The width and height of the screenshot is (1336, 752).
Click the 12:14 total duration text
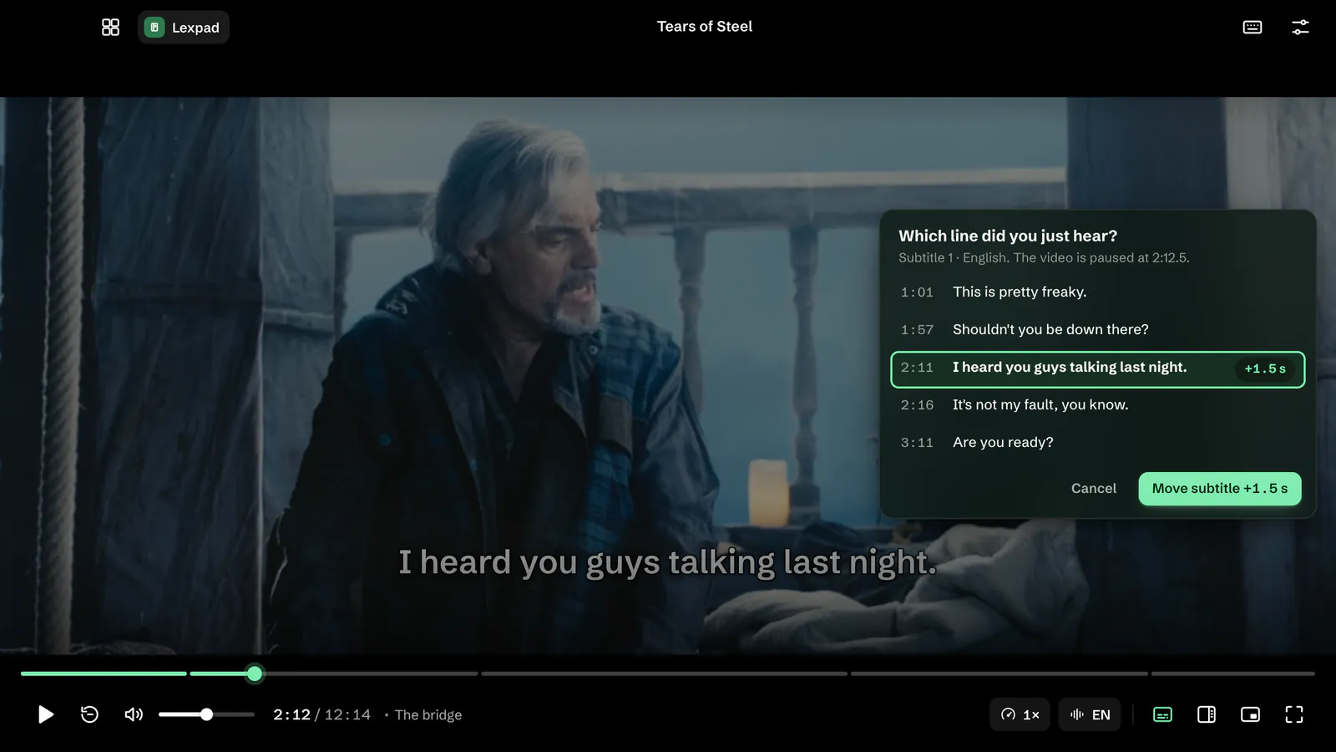point(347,715)
